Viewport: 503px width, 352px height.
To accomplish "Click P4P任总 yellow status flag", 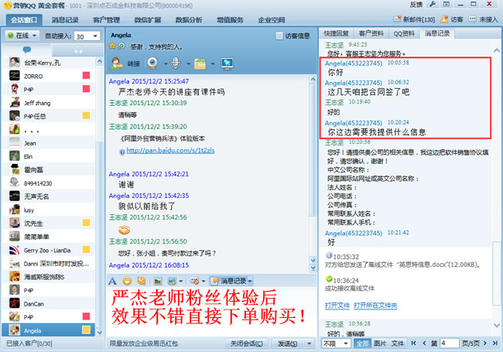I will coord(86,115).
